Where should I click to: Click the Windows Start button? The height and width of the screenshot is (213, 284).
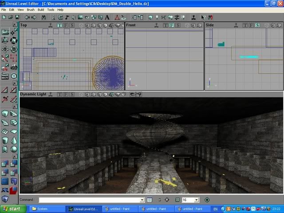(12, 209)
